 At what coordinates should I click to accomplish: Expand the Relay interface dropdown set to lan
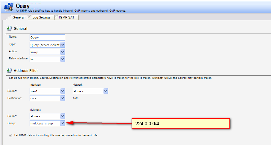coord(47,59)
